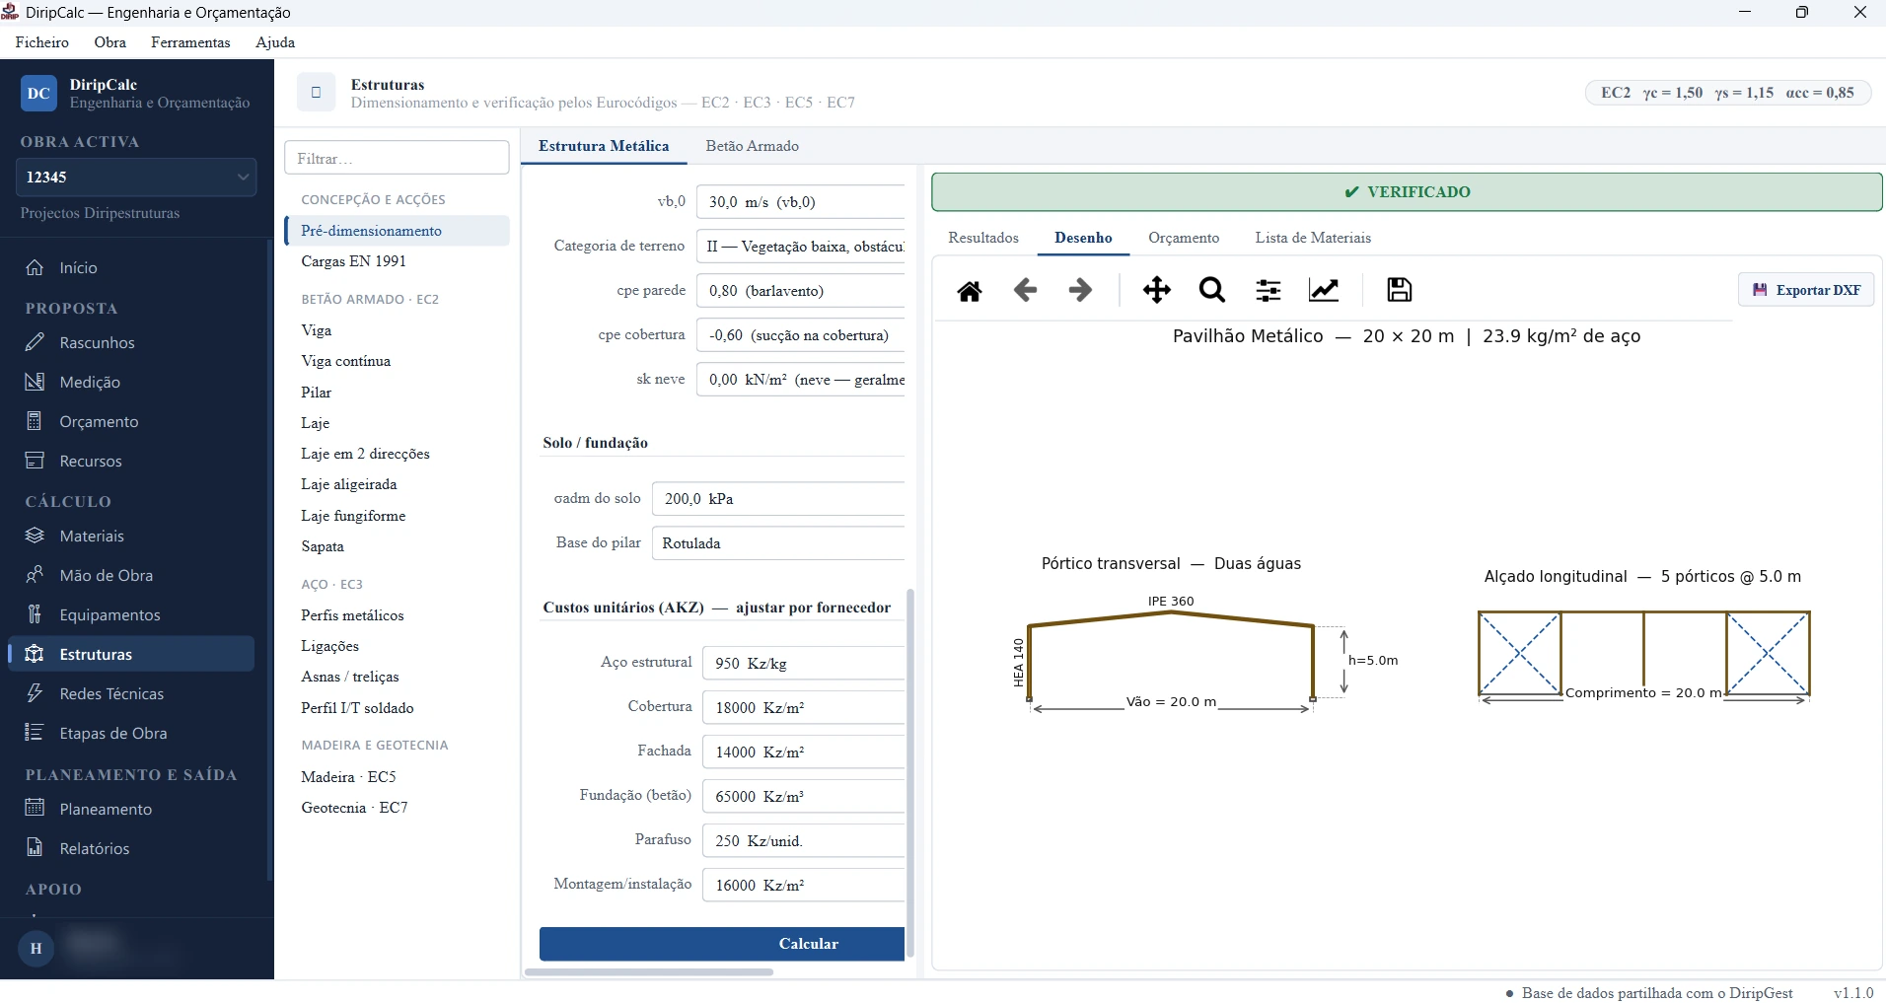Click the Exportar DXF button
The image size is (1886, 1003).
[x=1806, y=290]
